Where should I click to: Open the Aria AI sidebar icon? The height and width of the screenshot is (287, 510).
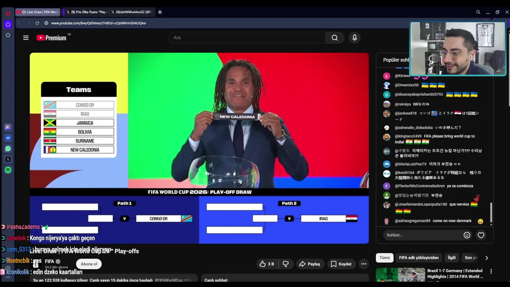pyautogui.click(x=8, y=128)
